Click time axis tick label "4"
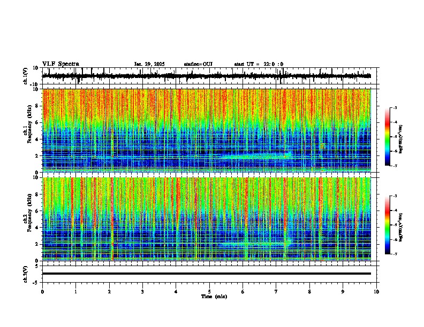Screen dimensions: 424x327 pyautogui.click(x=176, y=291)
